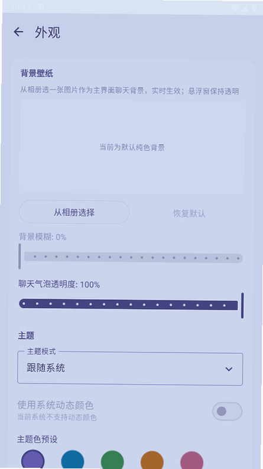Tap the 背景模糊 slider handle

click(x=20, y=256)
